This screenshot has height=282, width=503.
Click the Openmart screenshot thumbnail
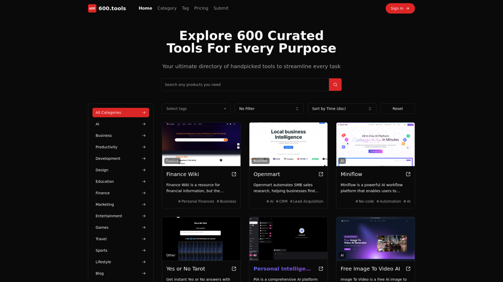click(x=288, y=144)
